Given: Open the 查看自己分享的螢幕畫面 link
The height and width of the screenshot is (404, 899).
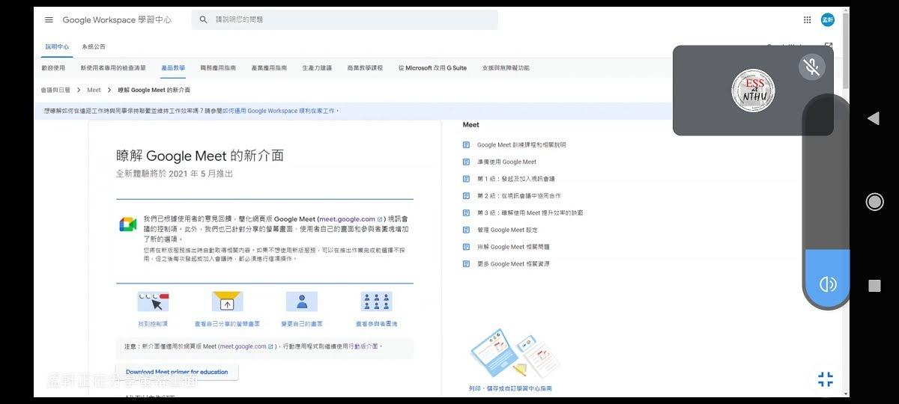Looking at the screenshot, I should point(227,324).
